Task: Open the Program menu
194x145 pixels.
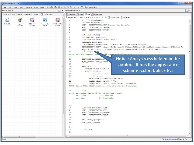Action: coord(29,7)
